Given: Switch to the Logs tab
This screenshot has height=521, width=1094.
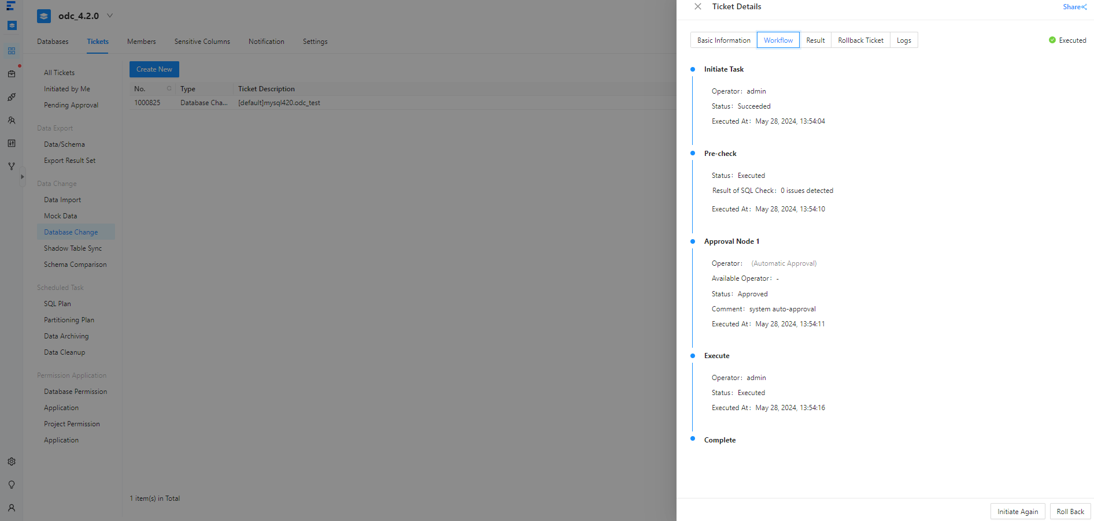Looking at the screenshot, I should tap(904, 40).
